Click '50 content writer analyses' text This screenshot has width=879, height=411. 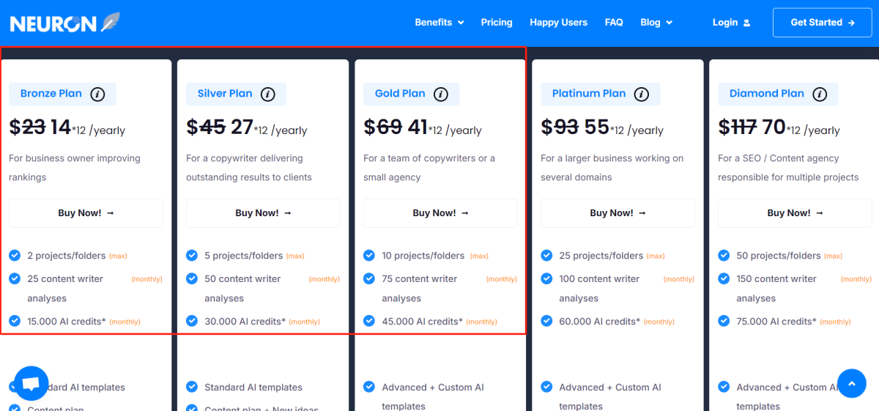[x=242, y=289]
